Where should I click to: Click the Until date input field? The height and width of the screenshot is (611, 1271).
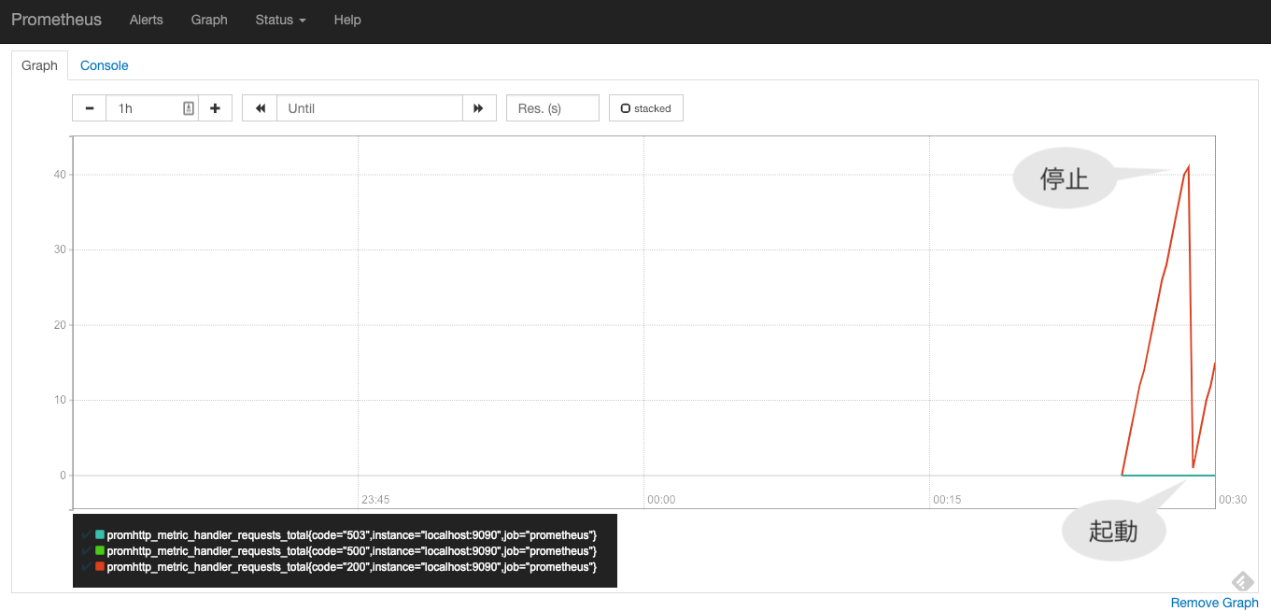[370, 108]
